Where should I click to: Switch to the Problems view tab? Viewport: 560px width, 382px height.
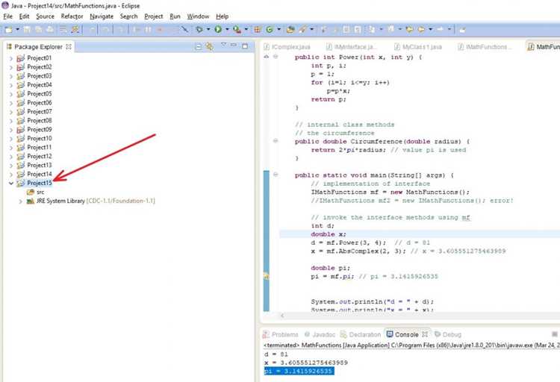click(x=281, y=334)
